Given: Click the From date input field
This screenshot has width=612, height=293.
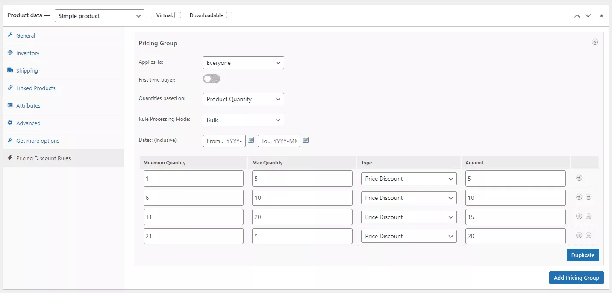Looking at the screenshot, I should (224, 141).
